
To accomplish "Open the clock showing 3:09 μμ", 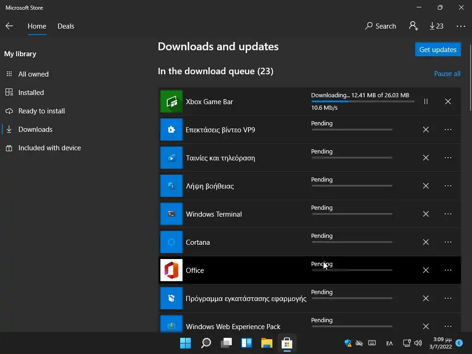I will (440, 343).
